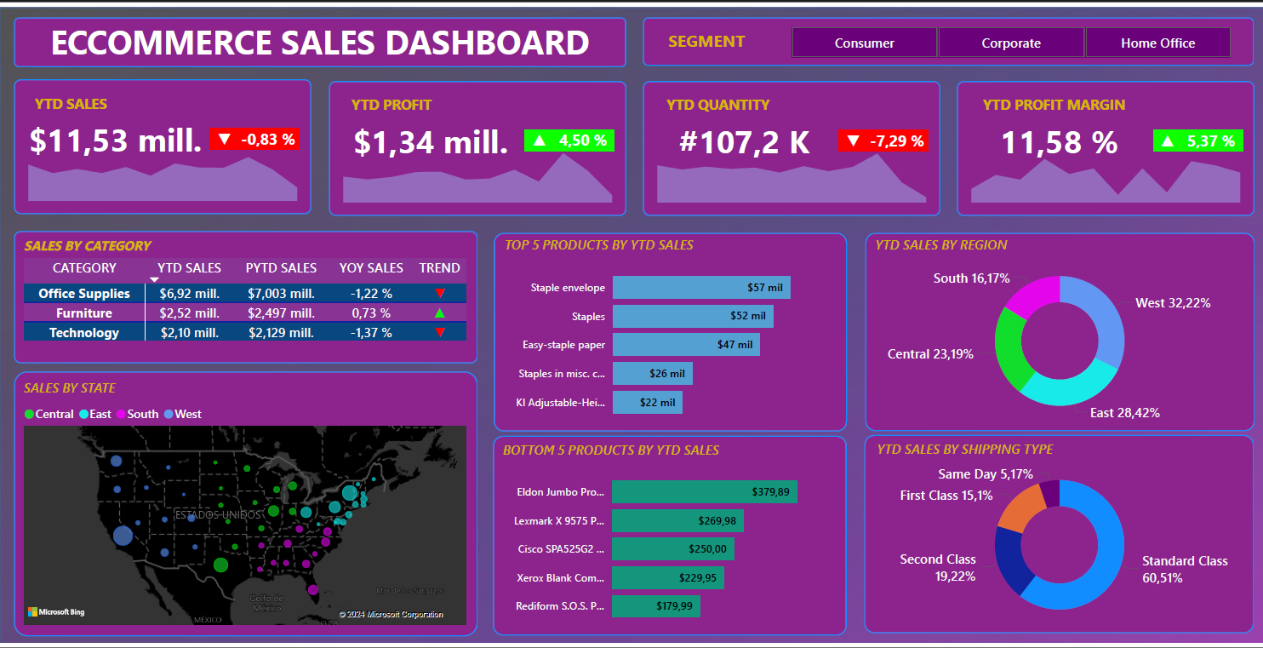
Task: Click the YTD SALES column sort arrow
Action: click(154, 279)
